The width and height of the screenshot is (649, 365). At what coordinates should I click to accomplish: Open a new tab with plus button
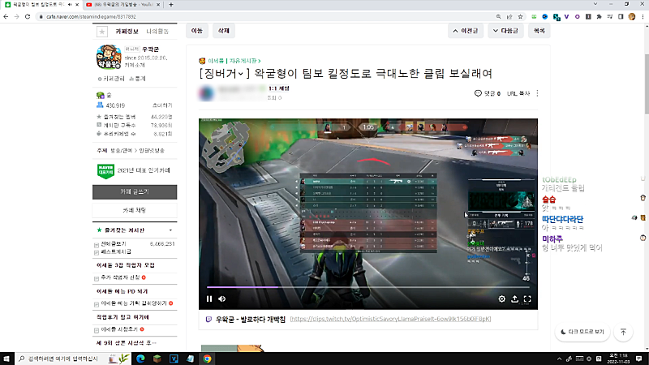(171, 5)
